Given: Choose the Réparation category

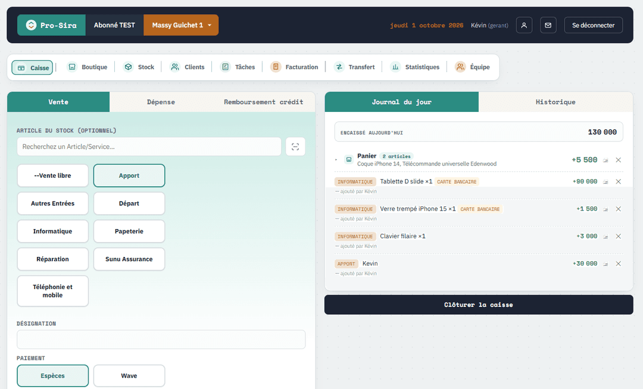Looking at the screenshot, I should 52,259.
